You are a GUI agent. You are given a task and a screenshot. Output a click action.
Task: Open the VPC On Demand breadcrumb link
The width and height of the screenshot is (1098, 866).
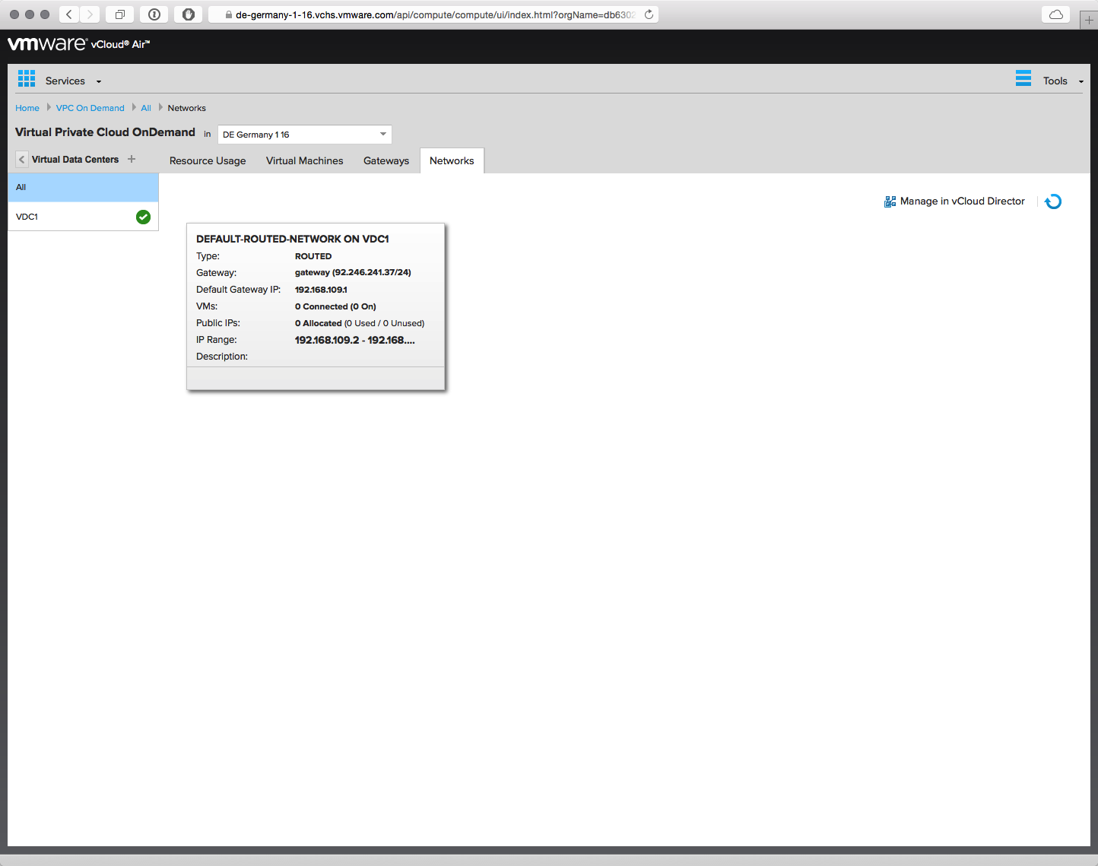(90, 108)
